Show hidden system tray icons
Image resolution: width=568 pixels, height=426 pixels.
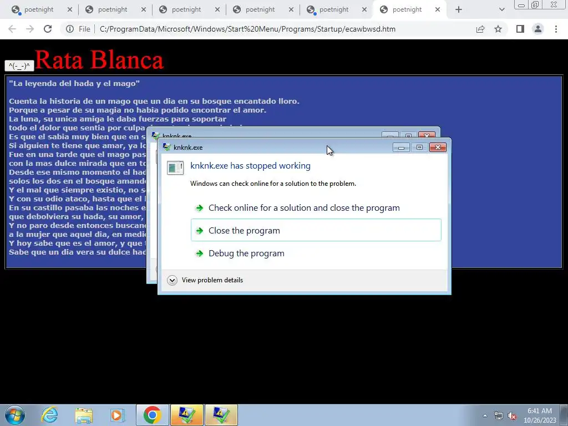tap(485, 415)
